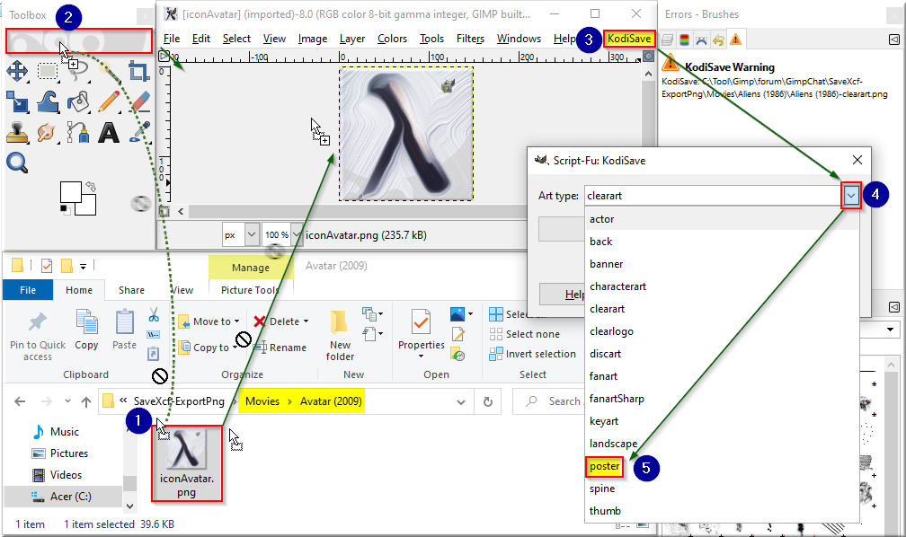Expand the Art type dropdown arrow
This screenshot has width=906, height=537.
pyautogui.click(x=850, y=196)
